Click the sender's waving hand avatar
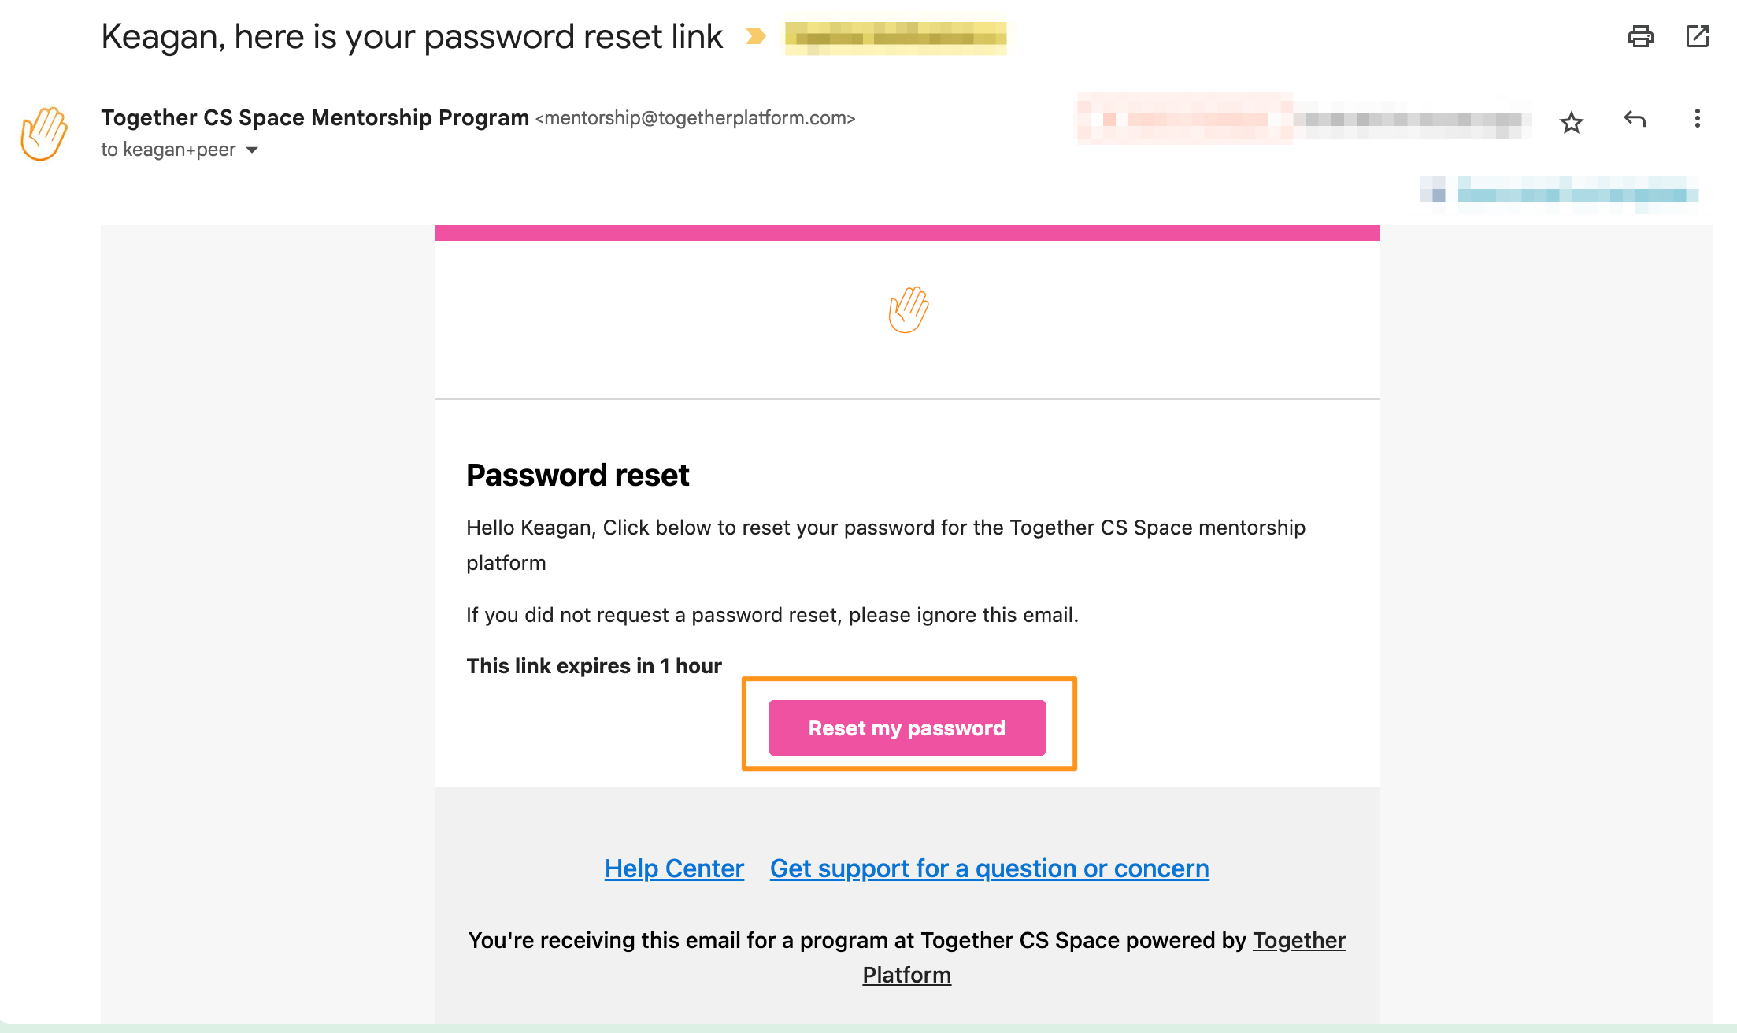 click(44, 133)
